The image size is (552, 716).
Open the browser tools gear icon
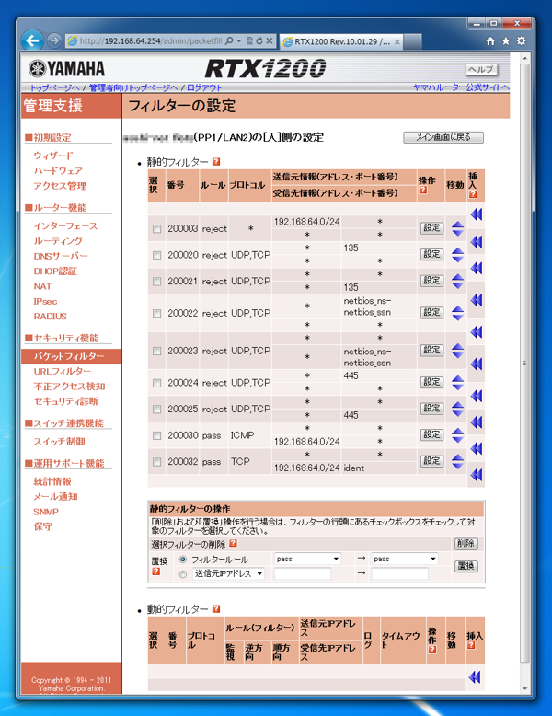point(521,41)
